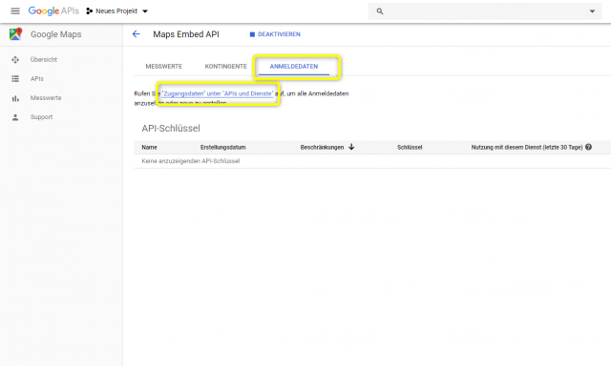Click the API-Schlüssel section heading
This screenshot has width=611, height=366.
pos(171,129)
